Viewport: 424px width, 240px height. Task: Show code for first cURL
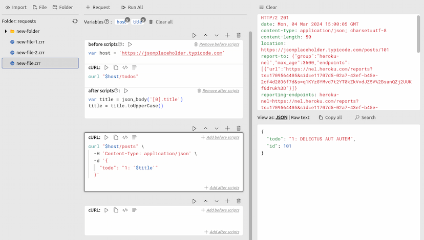[x=125, y=67]
